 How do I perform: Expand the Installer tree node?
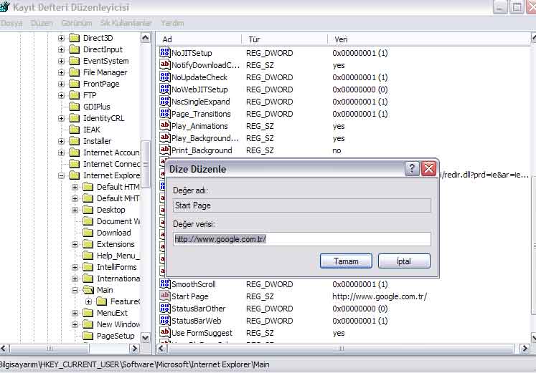61,141
